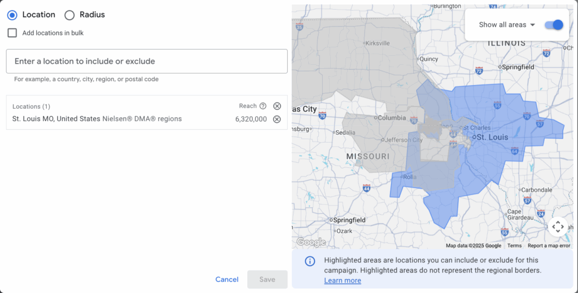Select the Radius radio button

[x=69, y=15]
